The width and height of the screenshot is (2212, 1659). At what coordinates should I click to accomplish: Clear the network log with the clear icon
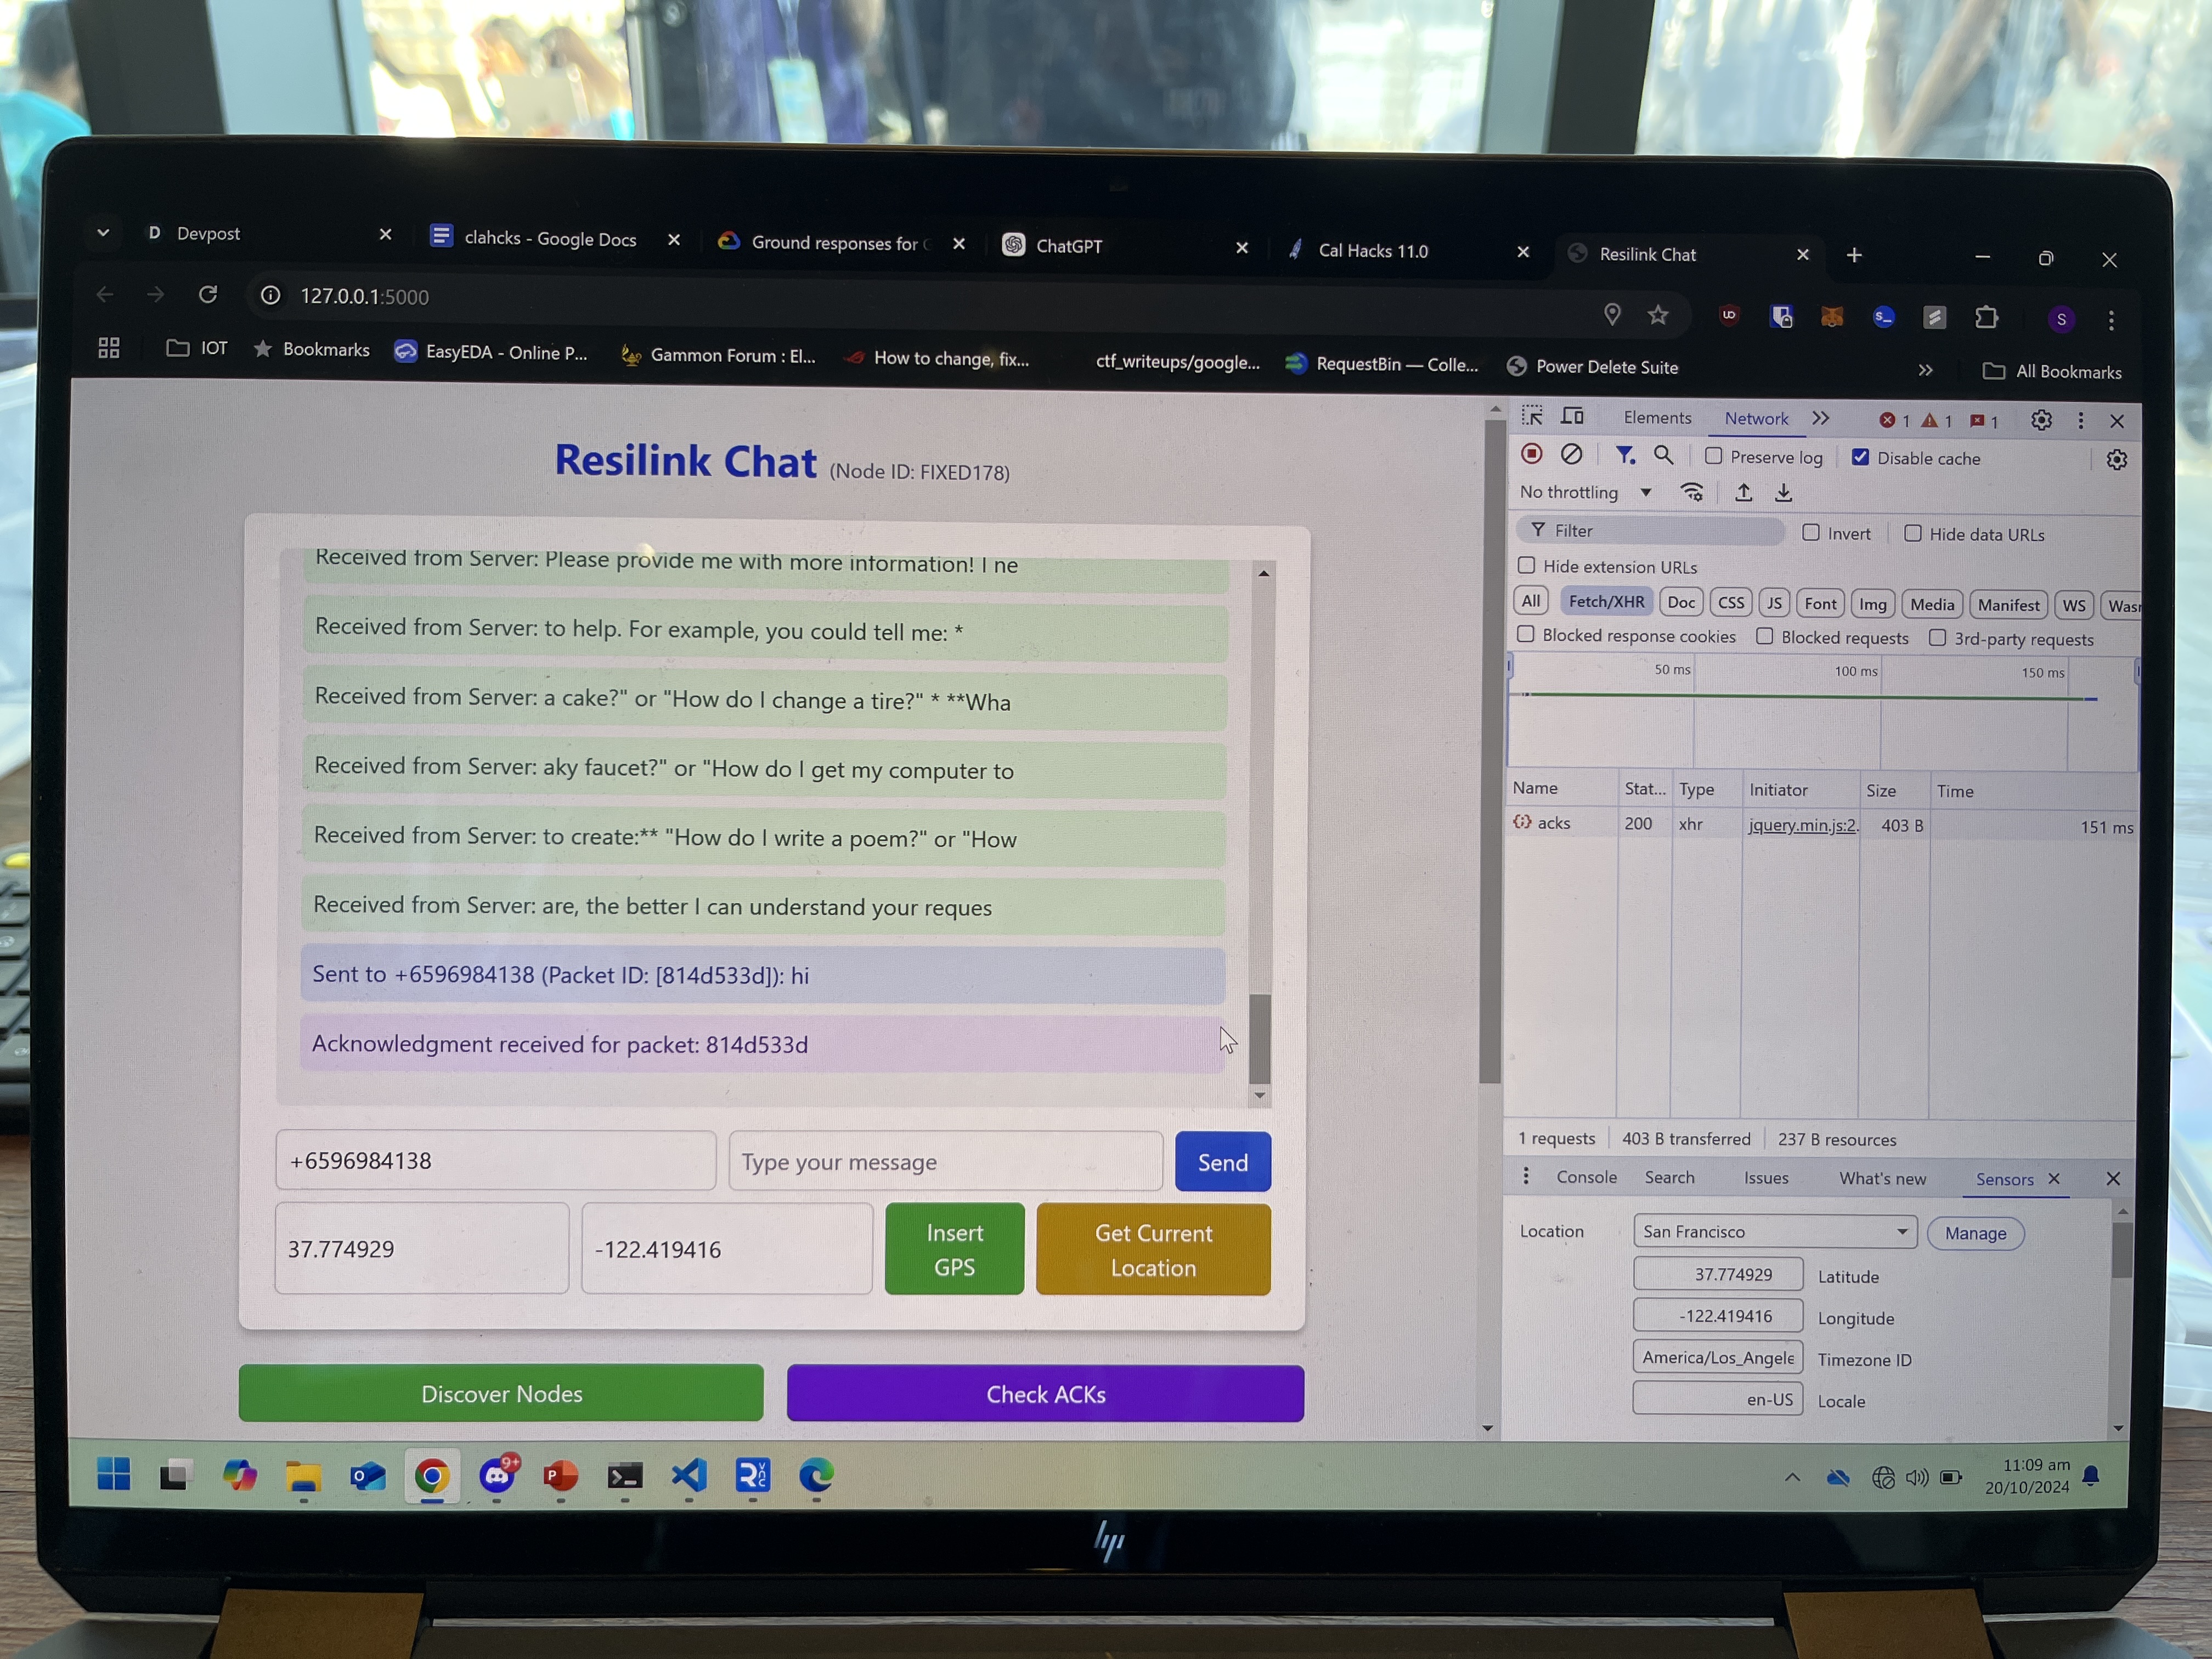[1571, 455]
